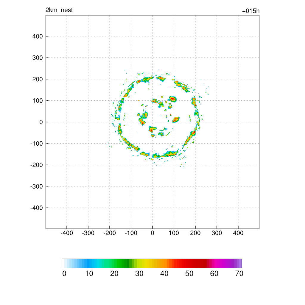Select y-axis tick label "-400"
Viewport: 305px width, 305px height.
pyautogui.click(x=37, y=208)
